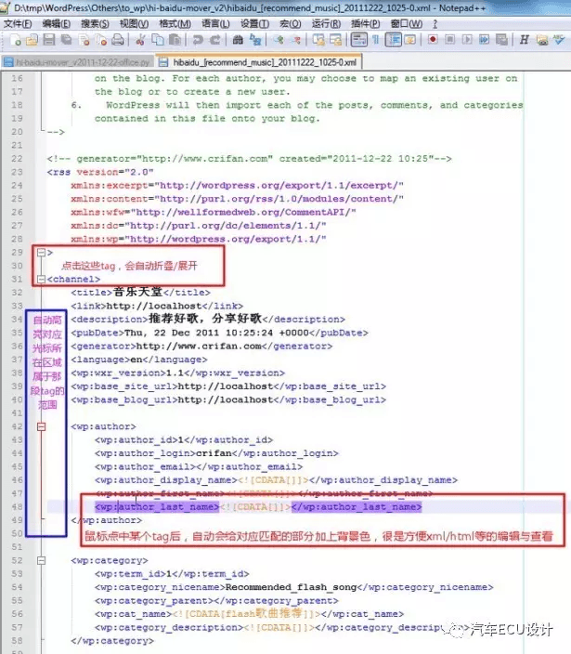
Task: Open the 格式(M) menu
Action: tap(175, 24)
